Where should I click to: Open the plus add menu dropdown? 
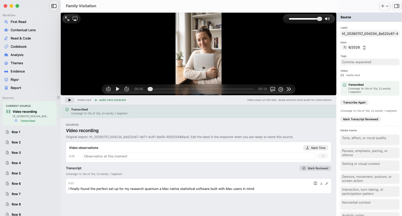click(x=384, y=6)
